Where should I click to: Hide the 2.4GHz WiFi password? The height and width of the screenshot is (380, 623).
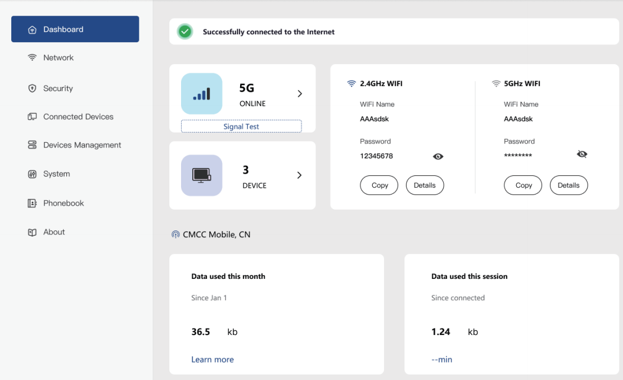438,156
